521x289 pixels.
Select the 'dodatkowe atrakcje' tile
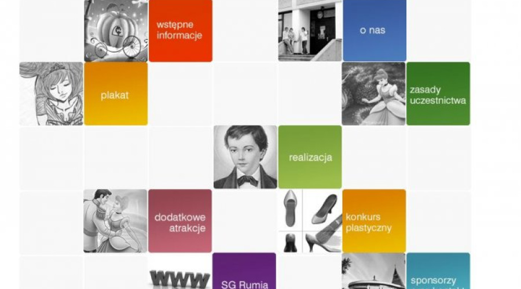180,221
